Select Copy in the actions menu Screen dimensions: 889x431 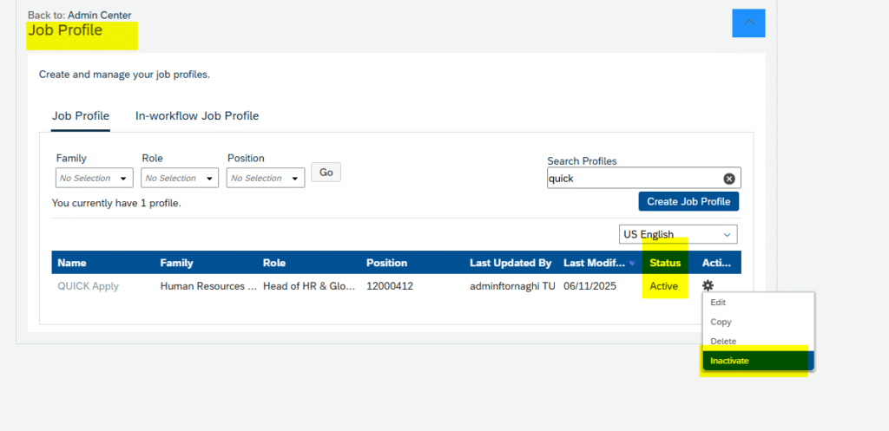pyautogui.click(x=721, y=322)
